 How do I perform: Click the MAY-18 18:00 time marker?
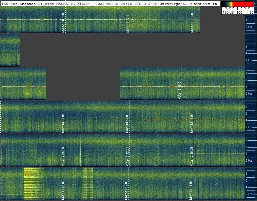[192, 23]
